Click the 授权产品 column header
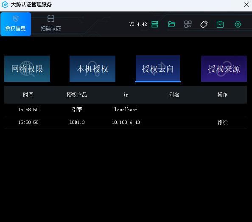Screen dimensions: 252x222 (77, 95)
